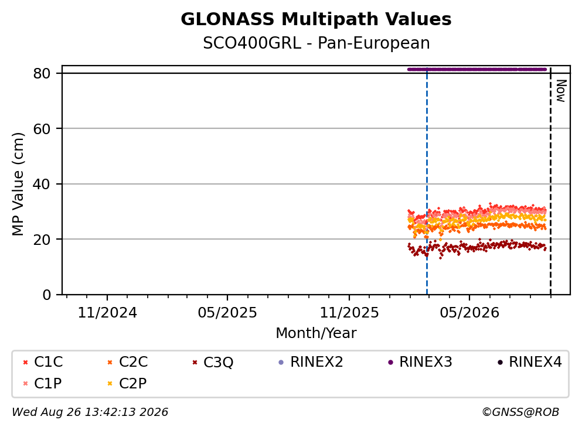Click the C1C legend entry
The height and width of the screenshot is (430, 582).
pos(43,361)
